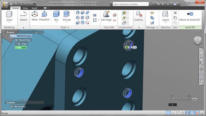Click the binoculars search icon

[151, 4]
